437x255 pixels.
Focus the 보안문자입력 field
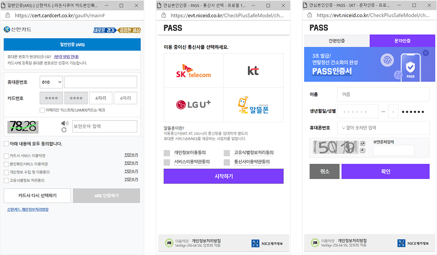click(394, 150)
